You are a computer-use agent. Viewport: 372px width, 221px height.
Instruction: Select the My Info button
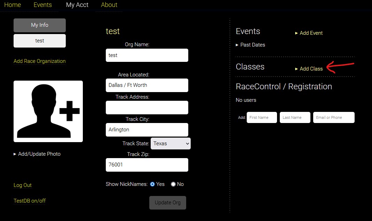(x=40, y=25)
